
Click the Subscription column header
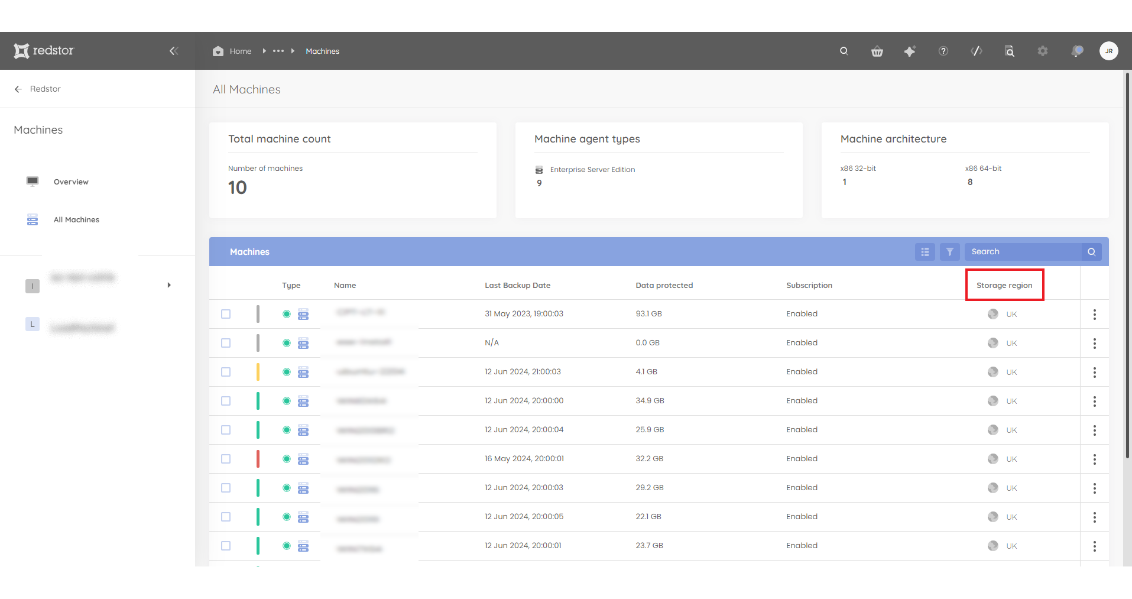tap(809, 286)
